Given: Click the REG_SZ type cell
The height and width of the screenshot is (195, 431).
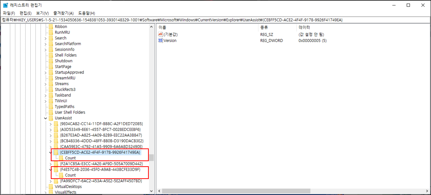Looking at the screenshot, I should click(x=267, y=35).
